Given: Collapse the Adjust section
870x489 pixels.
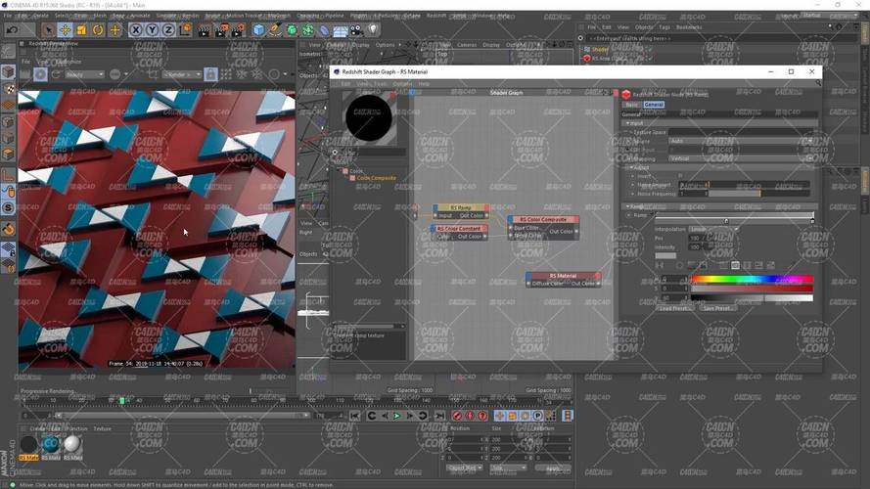Looking at the screenshot, I should (x=628, y=167).
